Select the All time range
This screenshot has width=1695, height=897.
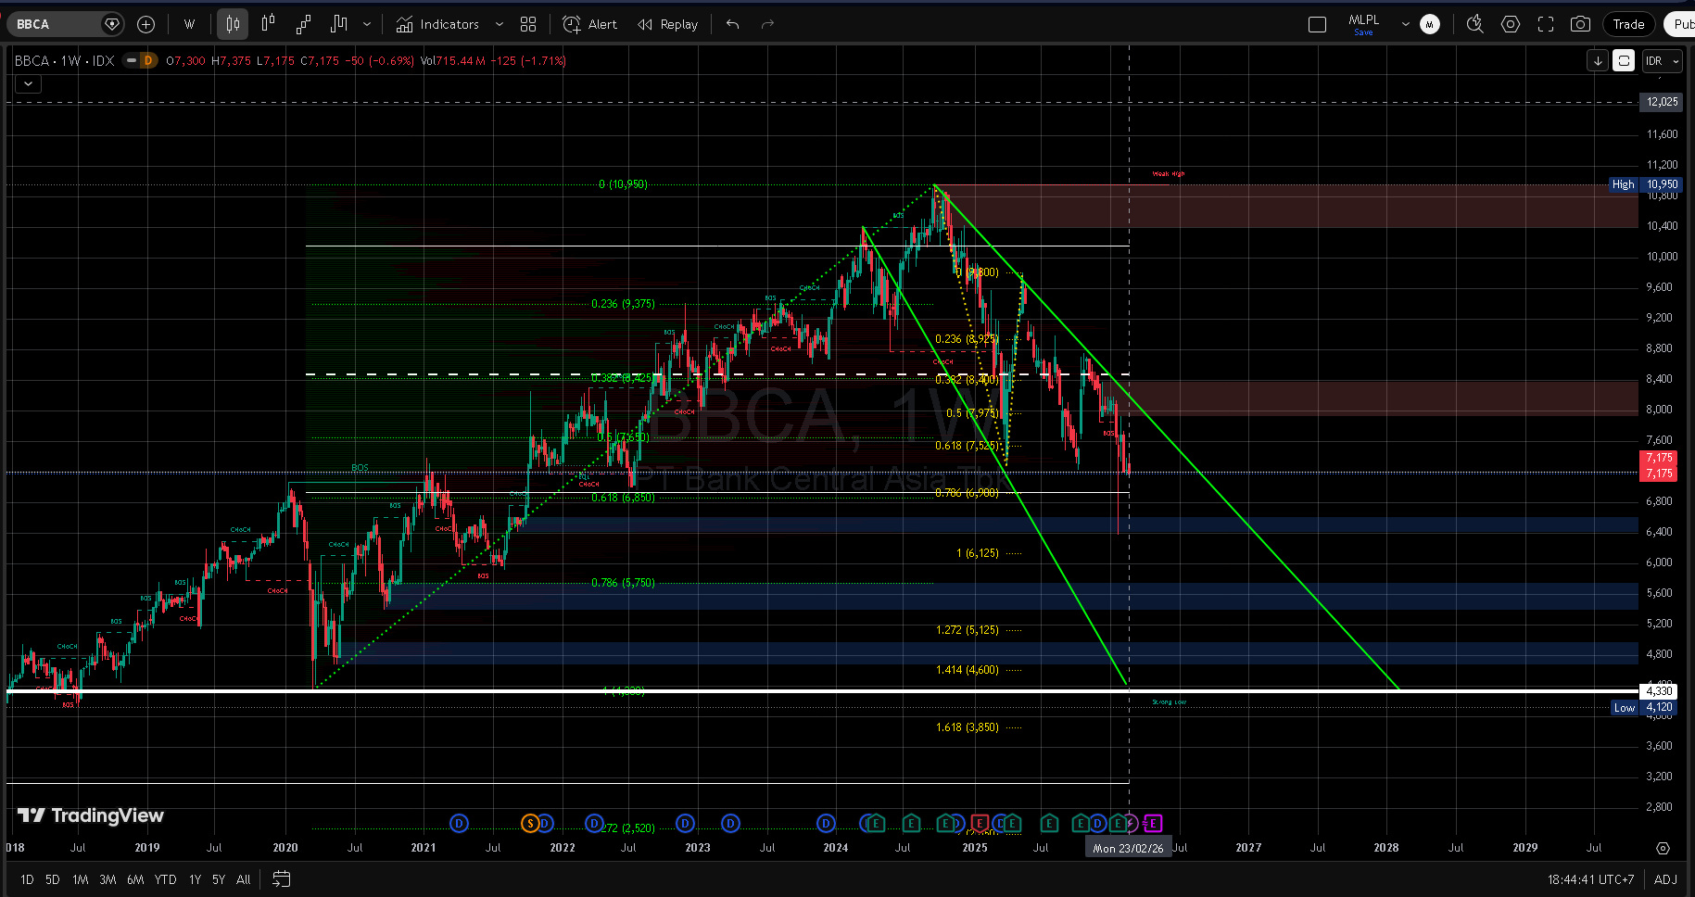click(243, 879)
